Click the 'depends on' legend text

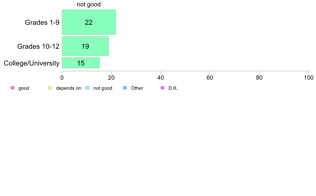point(69,88)
